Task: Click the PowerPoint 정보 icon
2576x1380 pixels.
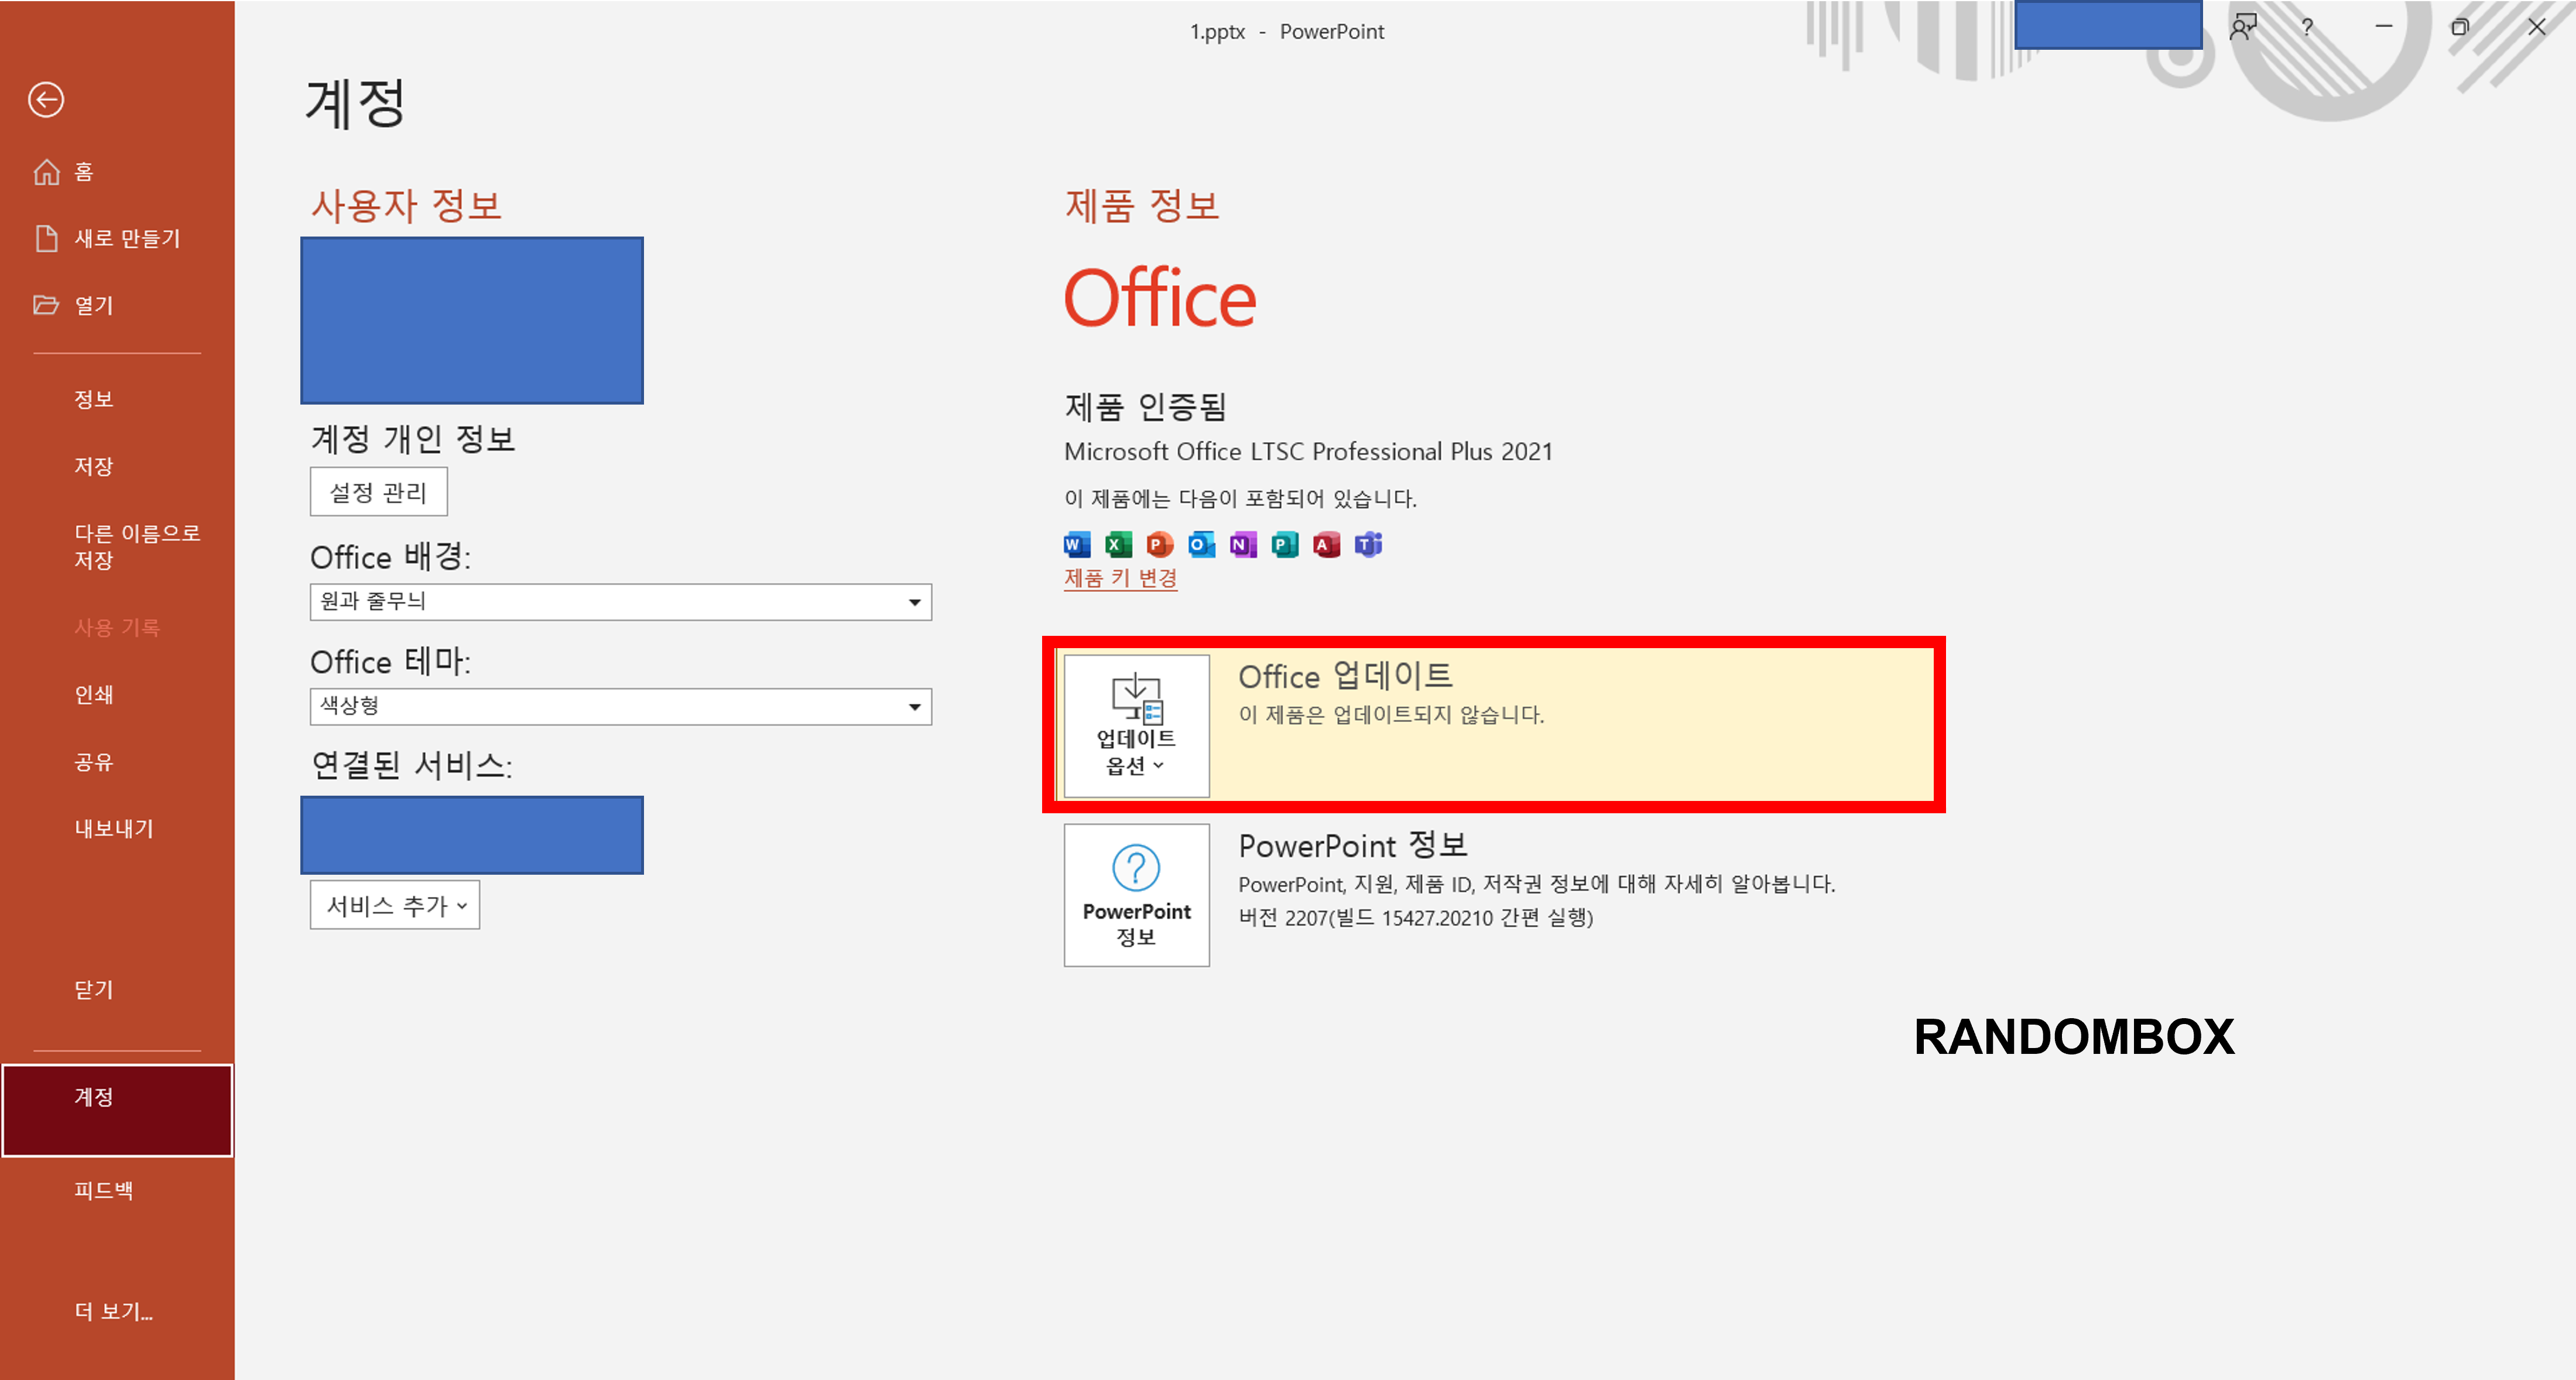Action: pos(1136,895)
